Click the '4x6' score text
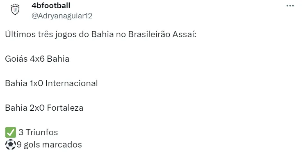The width and height of the screenshot is (303, 154). tap(37, 59)
